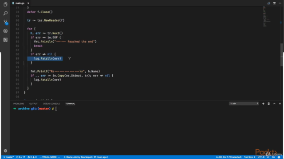
Task: Click line number 82 in the gutter
Action: tap(17, 29)
